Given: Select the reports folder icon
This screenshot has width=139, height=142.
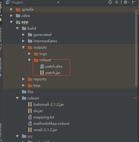Looking at the screenshot, I should 30,79.
